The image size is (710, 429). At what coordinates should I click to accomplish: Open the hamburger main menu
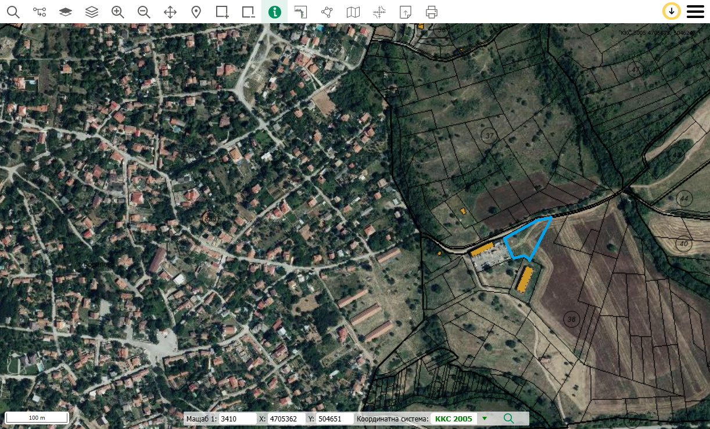(x=695, y=12)
